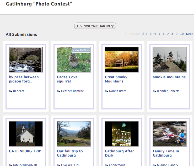Go to page 2 of submissions
The width and height of the screenshot is (194, 166).
(146, 34)
